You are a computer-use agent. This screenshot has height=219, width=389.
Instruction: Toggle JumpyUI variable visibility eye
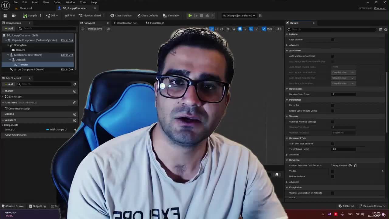[76, 130]
